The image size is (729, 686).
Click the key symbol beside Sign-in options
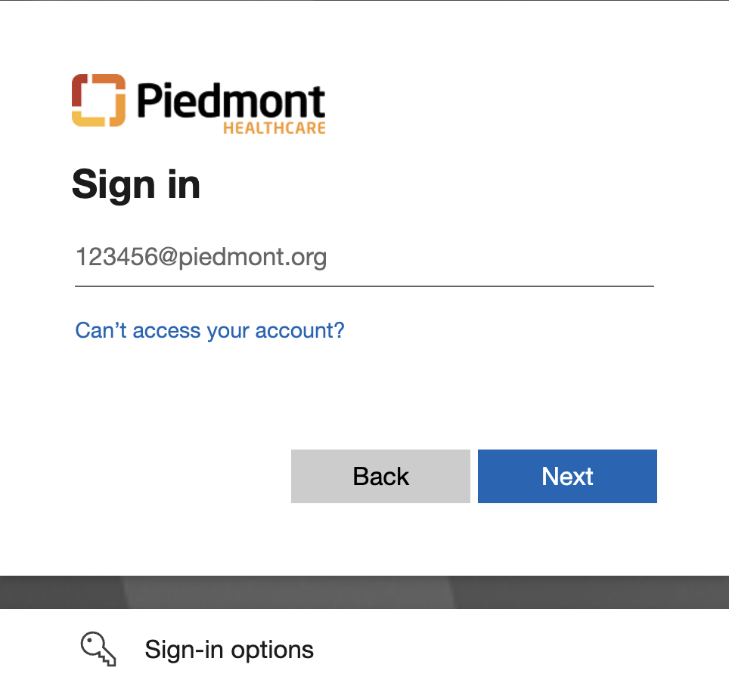click(x=98, y=649)
